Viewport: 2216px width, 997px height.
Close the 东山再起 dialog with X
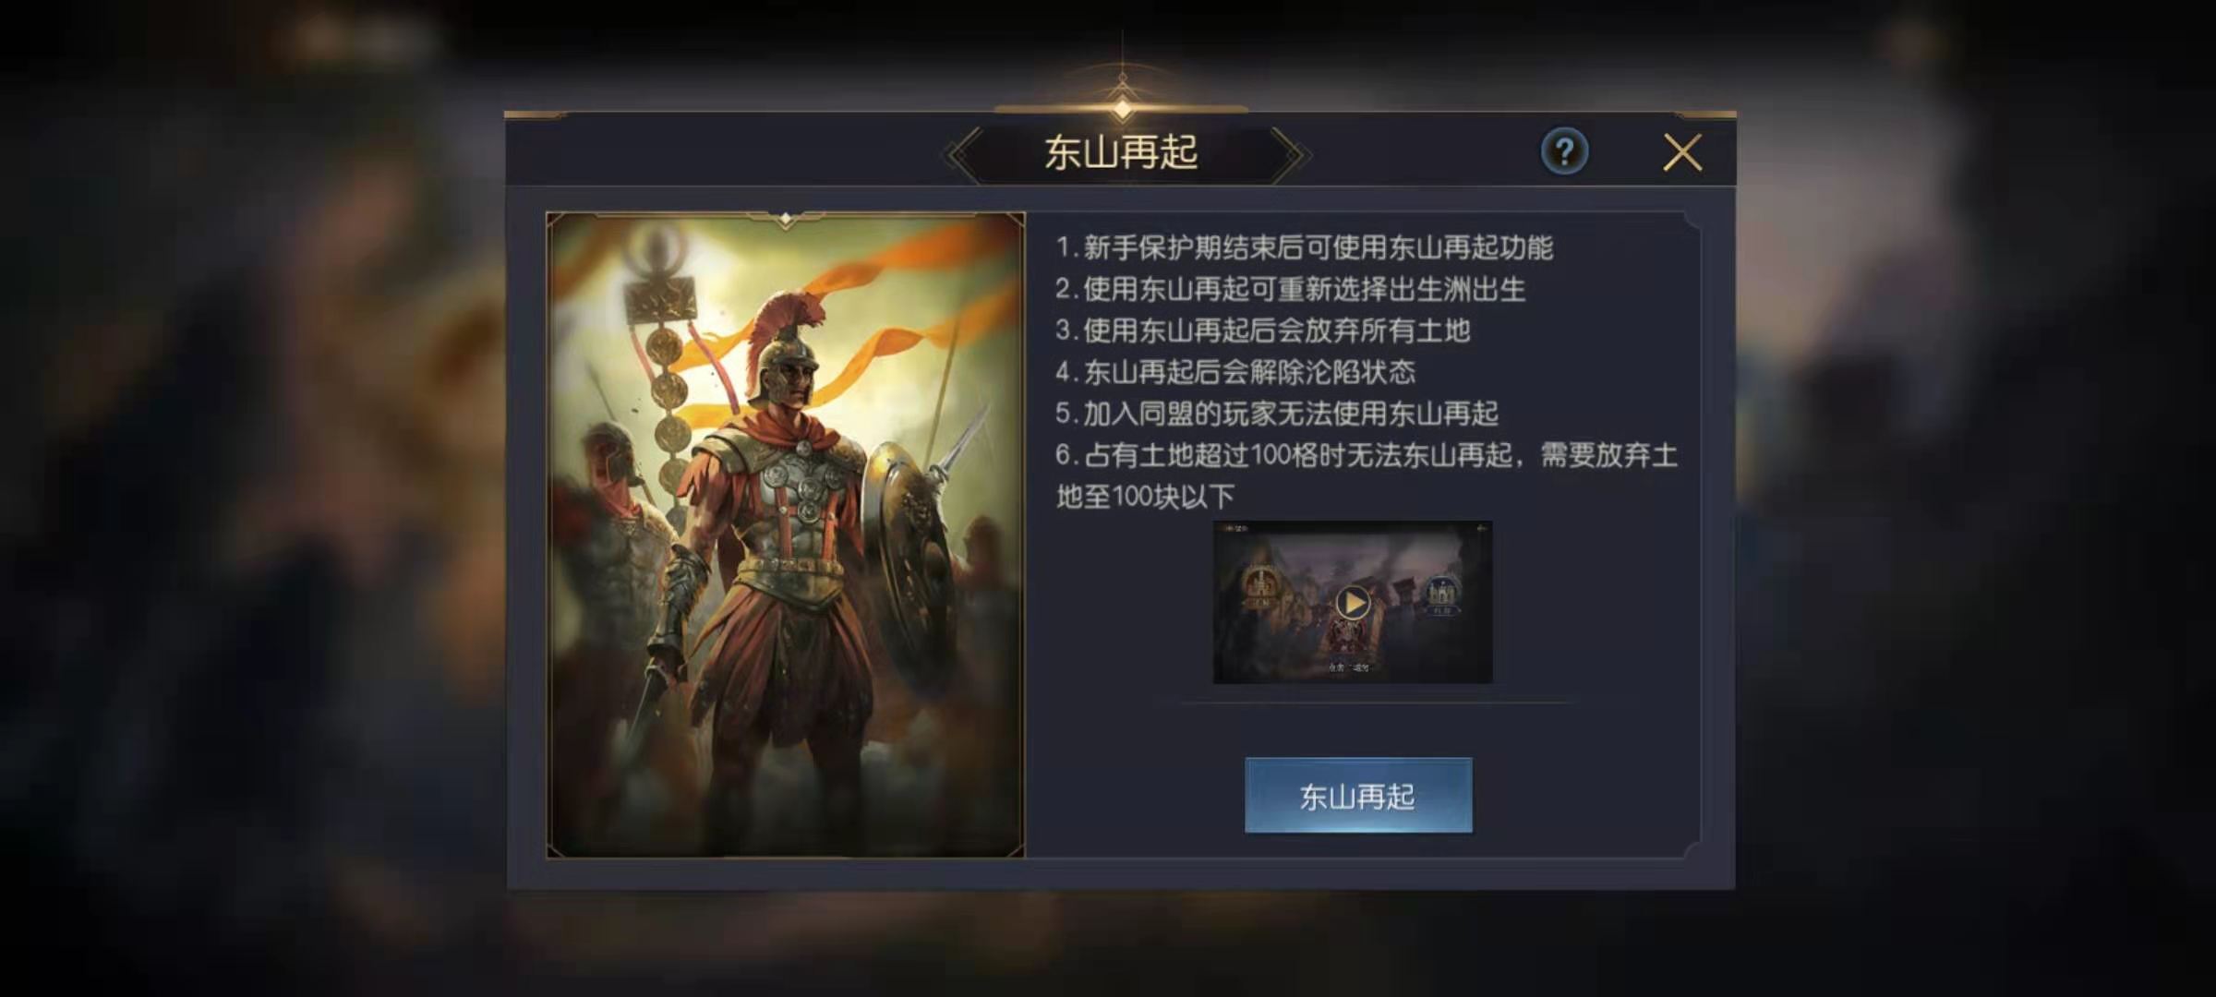[x=1682, y=152]
